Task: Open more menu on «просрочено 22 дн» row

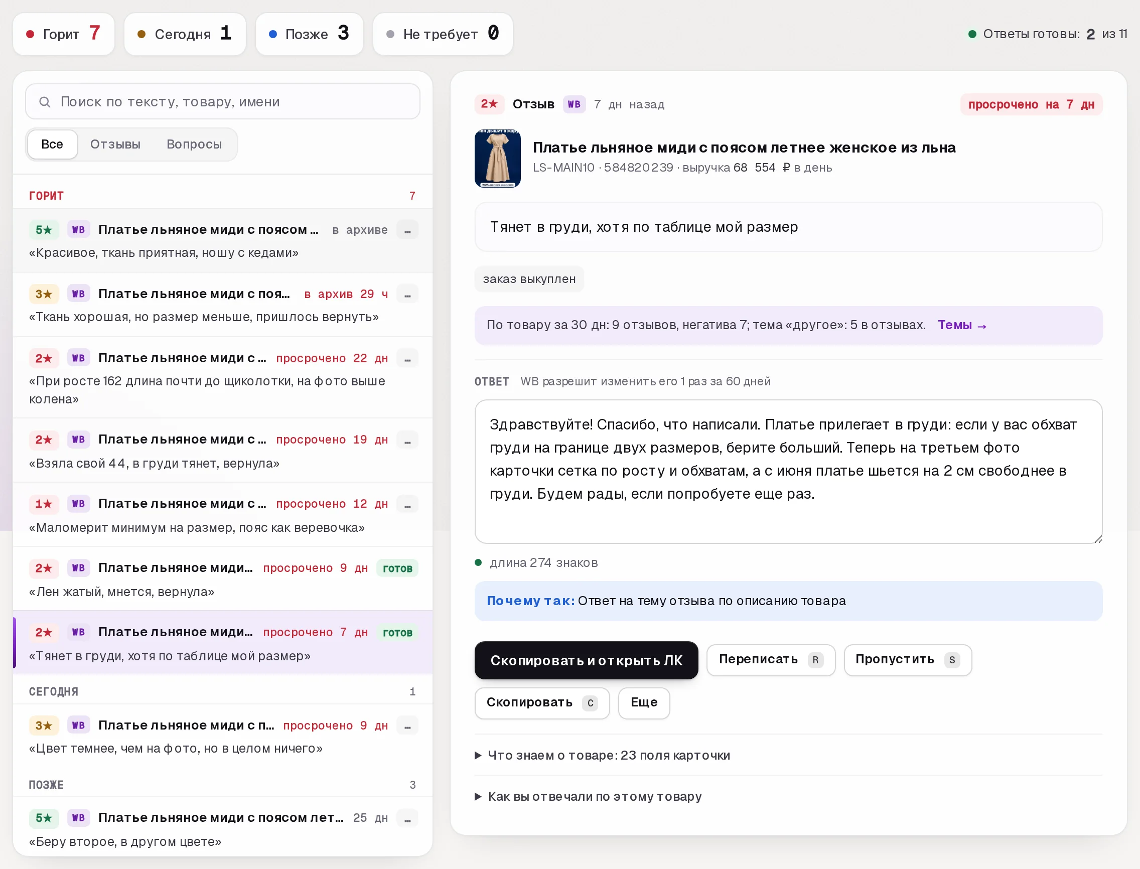Action: click(407, 358)
